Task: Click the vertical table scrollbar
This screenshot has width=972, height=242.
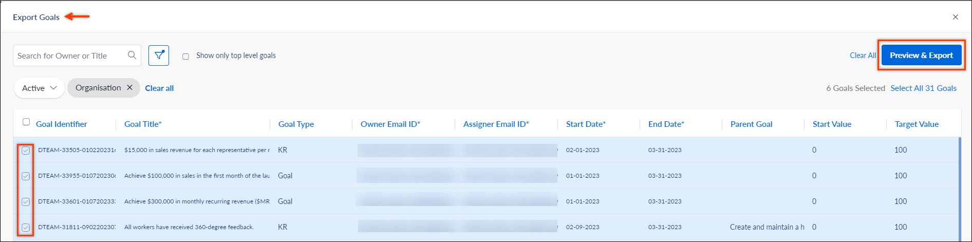Action: click(x=960, y=189)
